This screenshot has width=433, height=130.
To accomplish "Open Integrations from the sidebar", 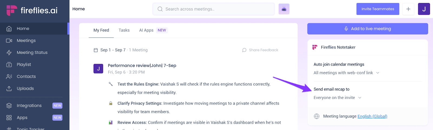I will tap(35, 106).
